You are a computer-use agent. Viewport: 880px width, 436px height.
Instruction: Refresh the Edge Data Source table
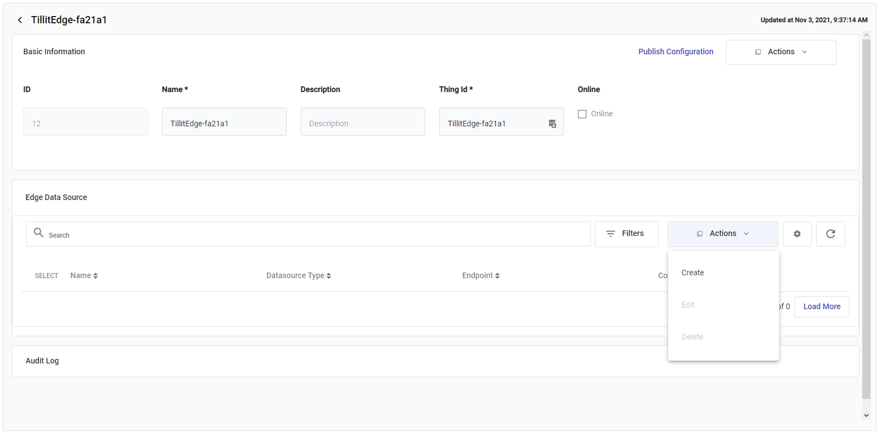click(830, 234)
